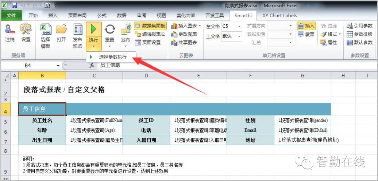Select the 出生日期 cell
Viewport: 378px width, 181px height.
tap(42, 140)
